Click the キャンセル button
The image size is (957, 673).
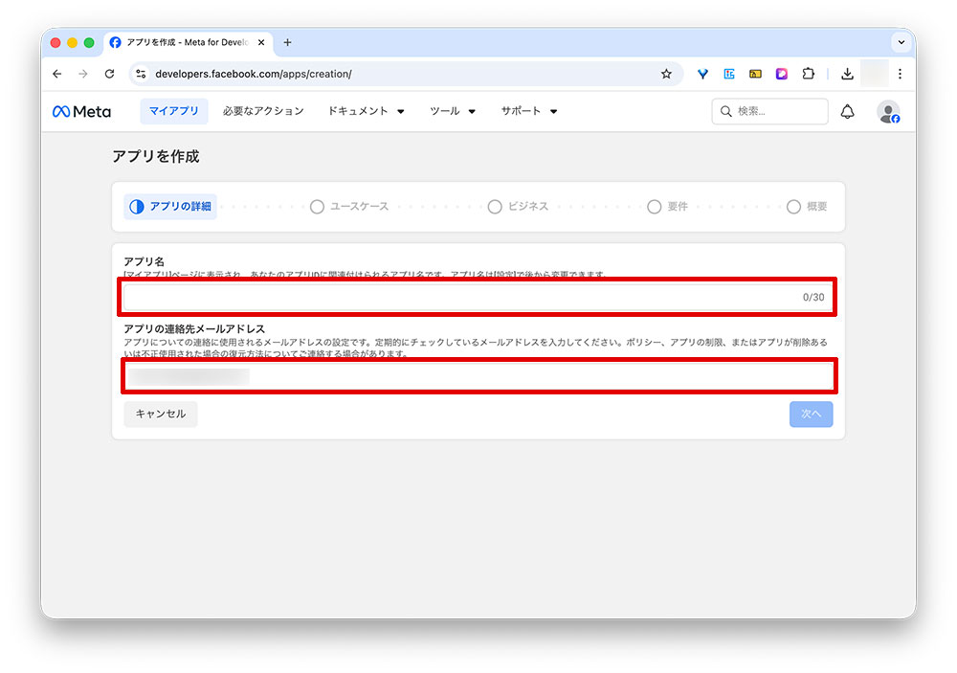coord(160,414)
